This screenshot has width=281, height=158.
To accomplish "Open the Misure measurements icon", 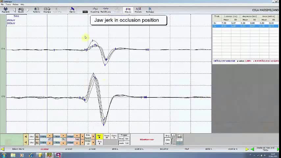I will [x=128, y=10].
